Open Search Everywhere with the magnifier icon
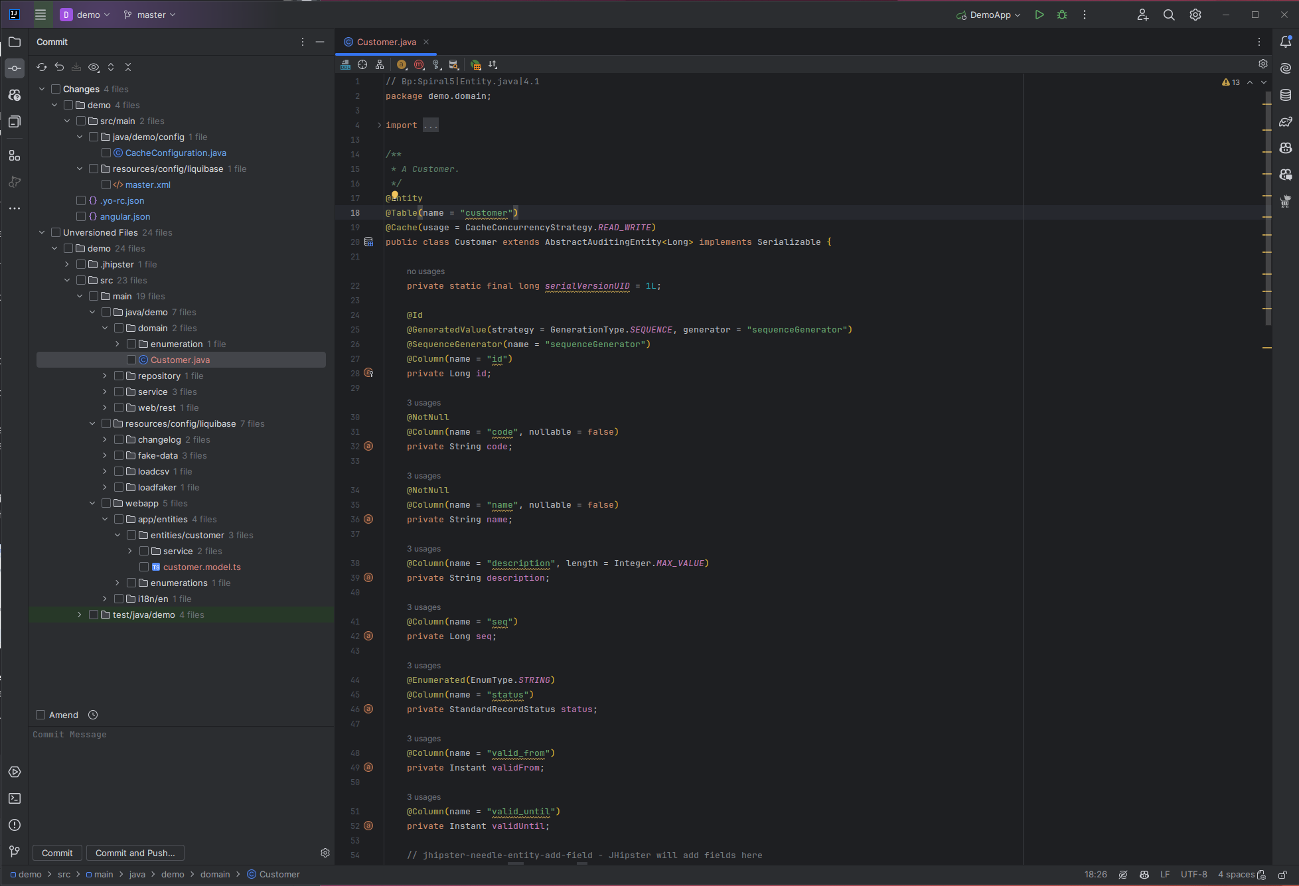The width and height of the screenshot is (1299, 886). click(1169, 14)
